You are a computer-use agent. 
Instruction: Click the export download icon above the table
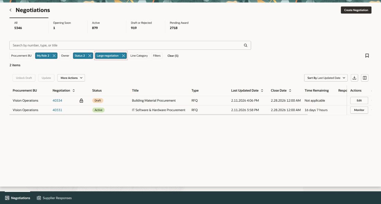[x=354, y=77]
